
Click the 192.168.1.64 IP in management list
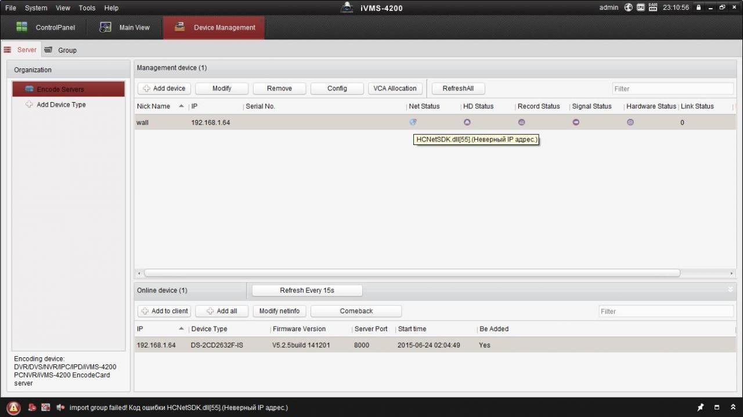(211, 123)
